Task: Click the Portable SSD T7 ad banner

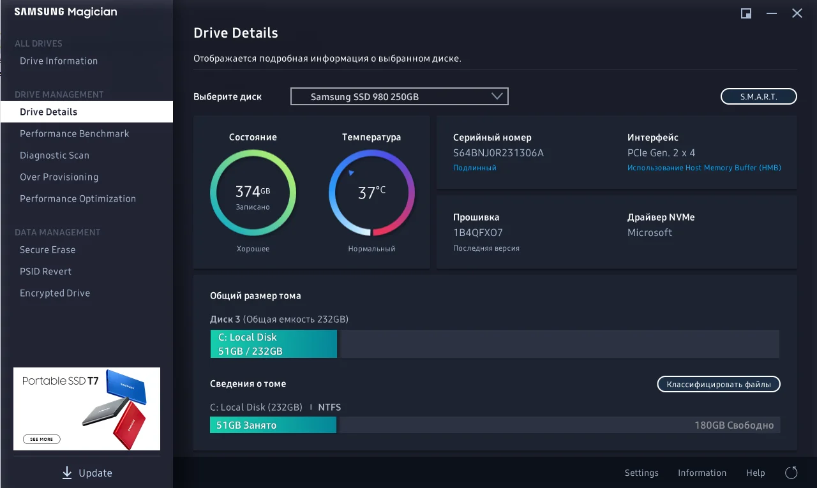Action: 87,409
